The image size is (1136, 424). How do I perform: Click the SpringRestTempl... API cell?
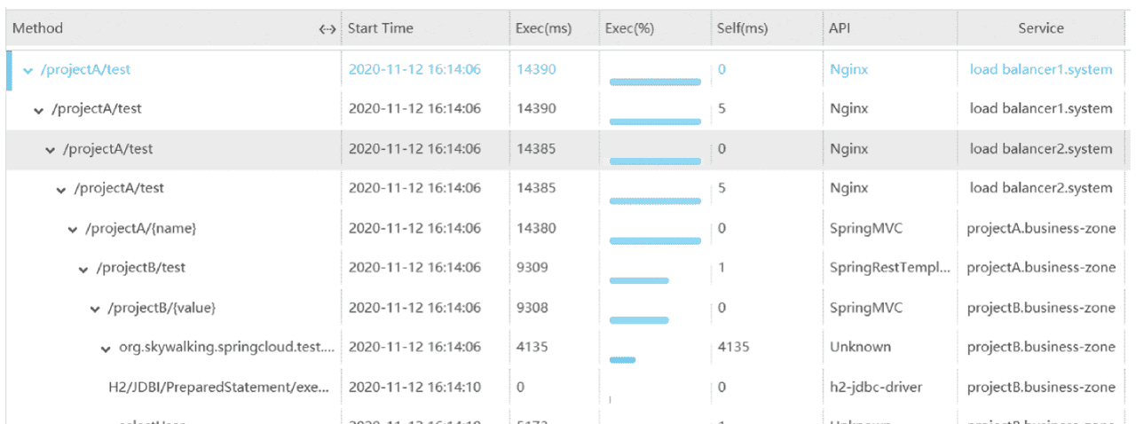tap(891, 267)
